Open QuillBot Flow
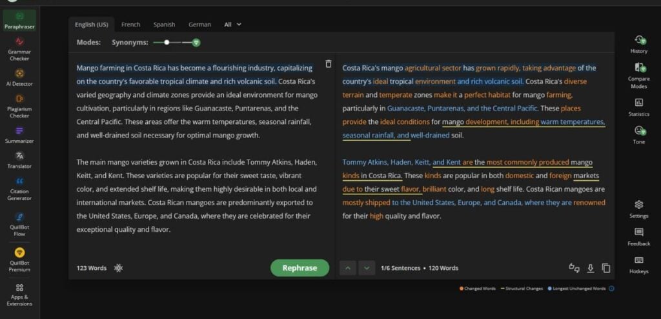661x319 pixels. (x=19, y=223)
